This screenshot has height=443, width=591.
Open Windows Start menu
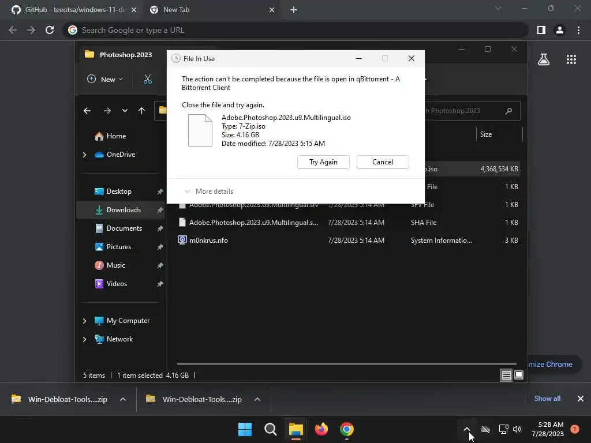click(245, 429)
